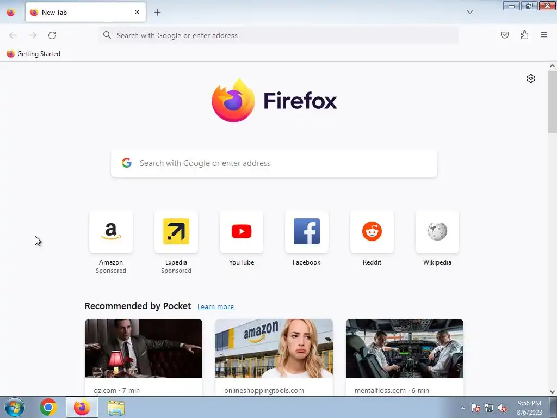557x418 pixels.
Task: Click the Show desktop button by the clock
Action: [x=553, y=407]
